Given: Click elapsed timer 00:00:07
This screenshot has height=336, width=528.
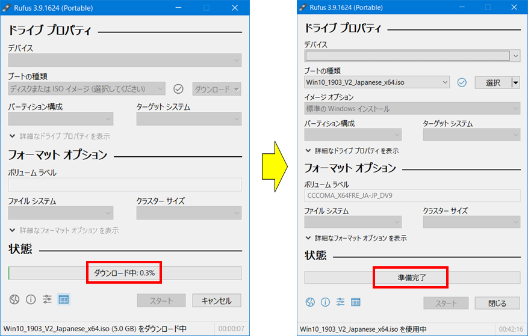Looking at the screenshot, I should (x=231, y=329).
